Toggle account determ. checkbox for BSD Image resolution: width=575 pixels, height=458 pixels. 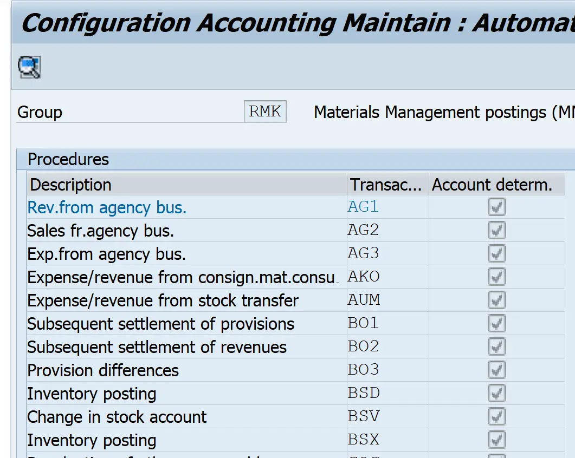pyautogui.click(x=497, y=393)
